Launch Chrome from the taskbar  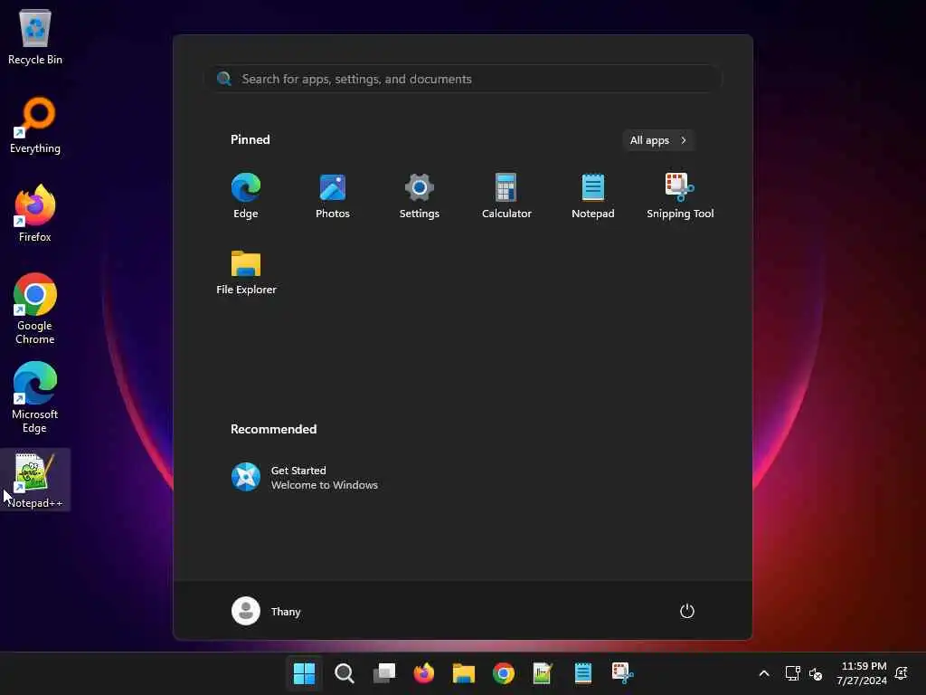pyautogui.click(x=503, y=673)
